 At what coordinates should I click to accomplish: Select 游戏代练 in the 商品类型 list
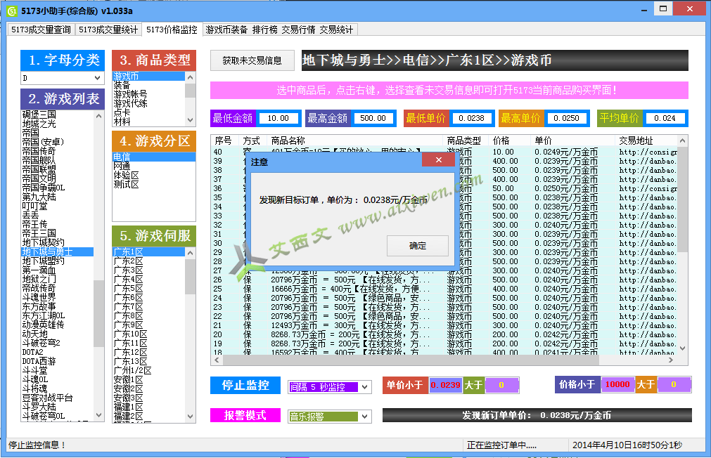pos(148,103)
